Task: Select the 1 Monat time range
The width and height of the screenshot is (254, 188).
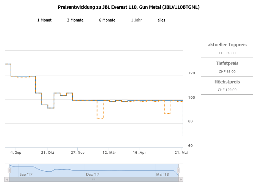Action: click(x=44, y=20)
